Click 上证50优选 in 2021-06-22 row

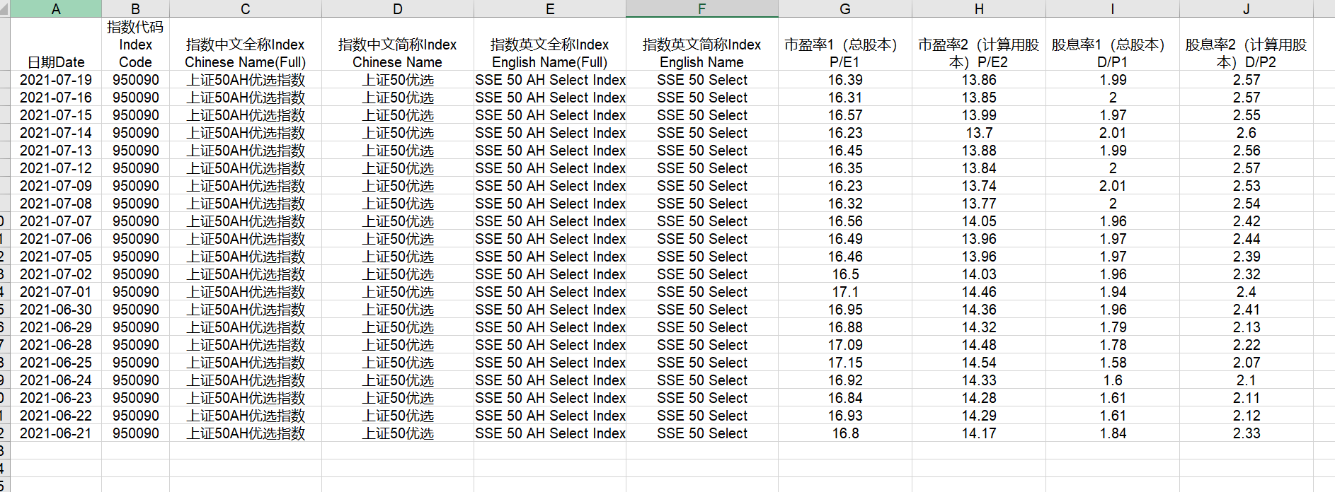398,416
